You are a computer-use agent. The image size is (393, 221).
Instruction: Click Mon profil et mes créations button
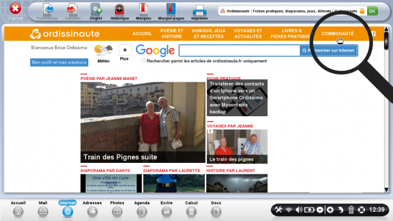(59, 62)
